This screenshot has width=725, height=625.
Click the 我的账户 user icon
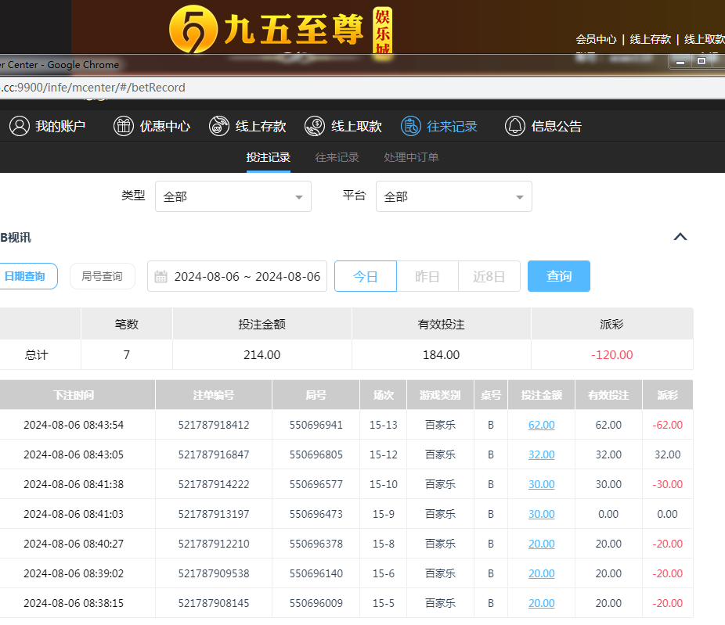(20, 126)
